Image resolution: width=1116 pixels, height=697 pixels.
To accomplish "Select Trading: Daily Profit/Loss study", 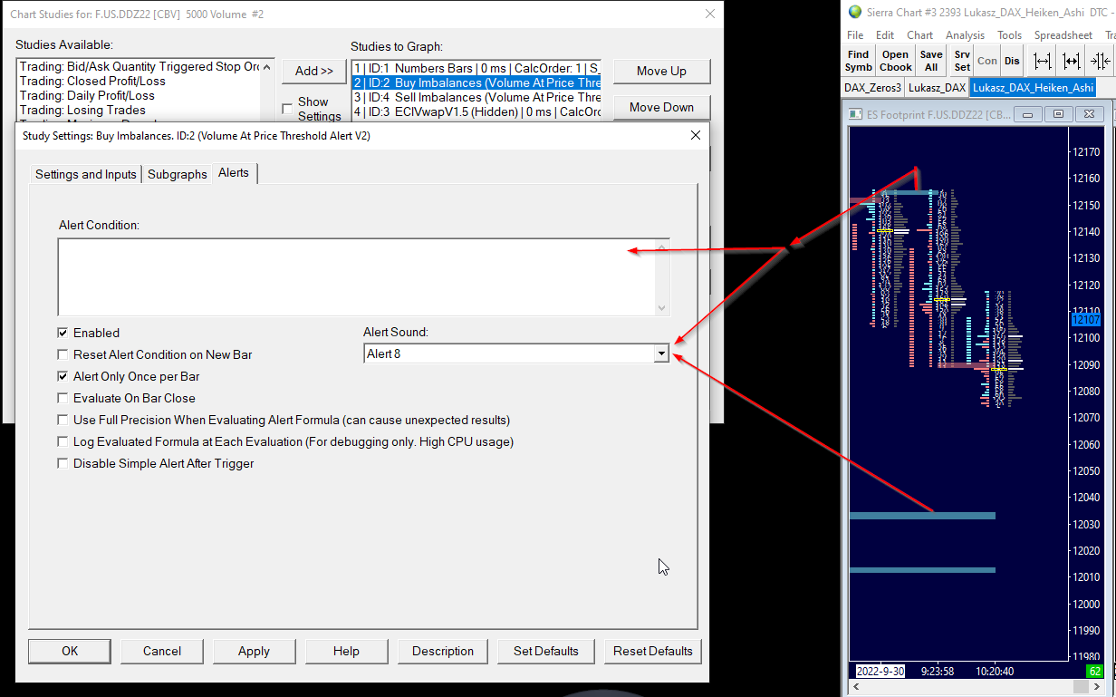I will click(139, 95).
